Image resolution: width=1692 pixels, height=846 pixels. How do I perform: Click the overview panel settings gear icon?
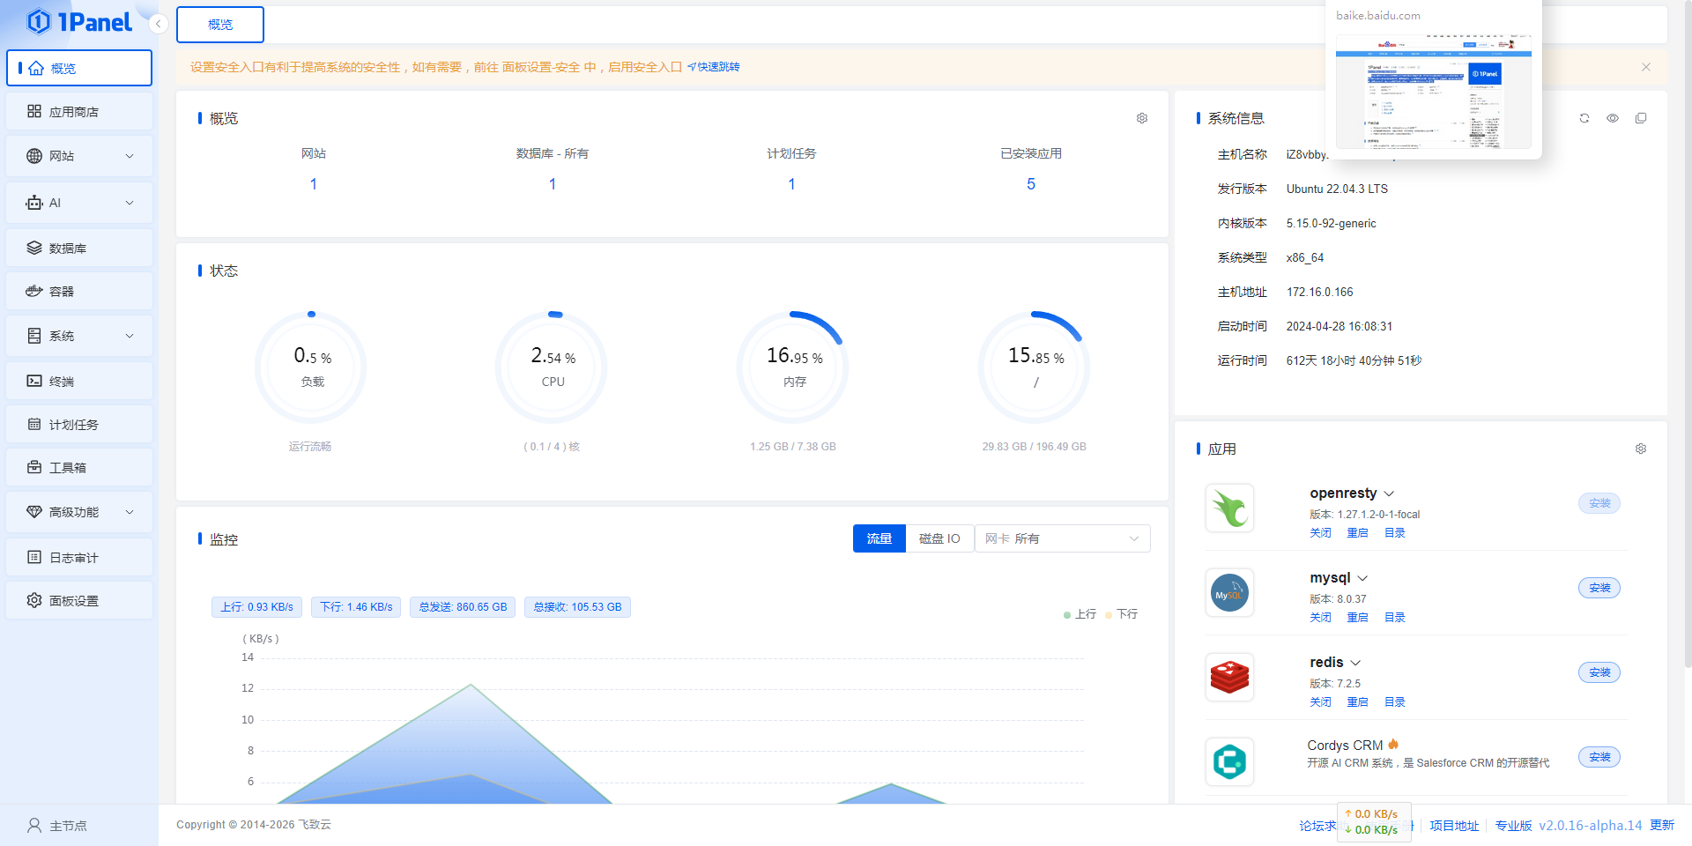[1141, 118]
